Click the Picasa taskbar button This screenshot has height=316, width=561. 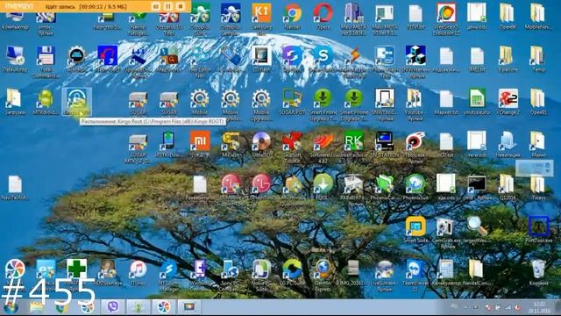click(164, 307)
